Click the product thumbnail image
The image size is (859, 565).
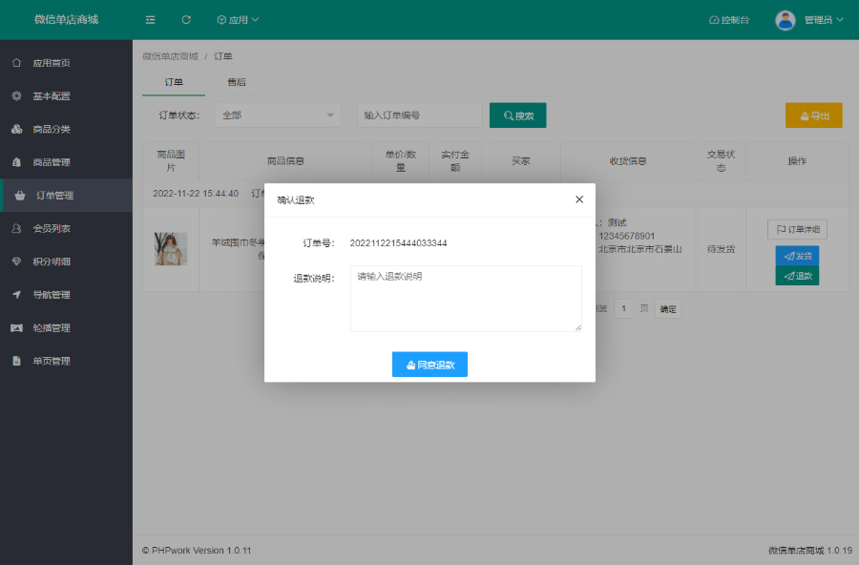[171, 248]
